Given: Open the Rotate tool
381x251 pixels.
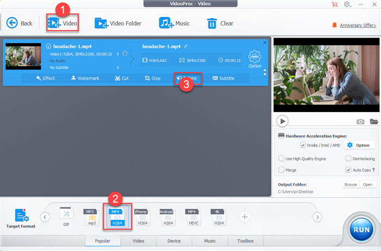Looking at the screenshot, I should (188, 78).
